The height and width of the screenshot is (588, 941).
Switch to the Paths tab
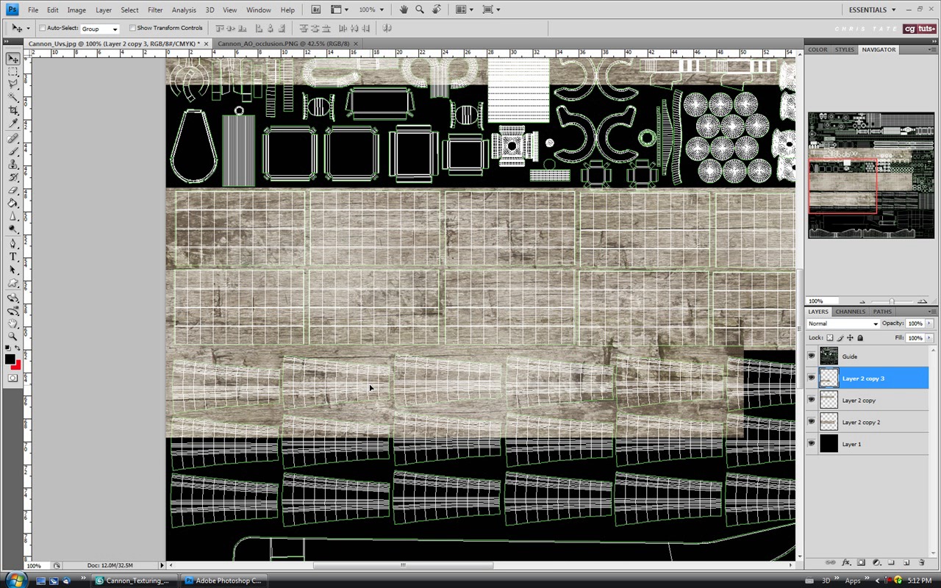coord(882,312)
